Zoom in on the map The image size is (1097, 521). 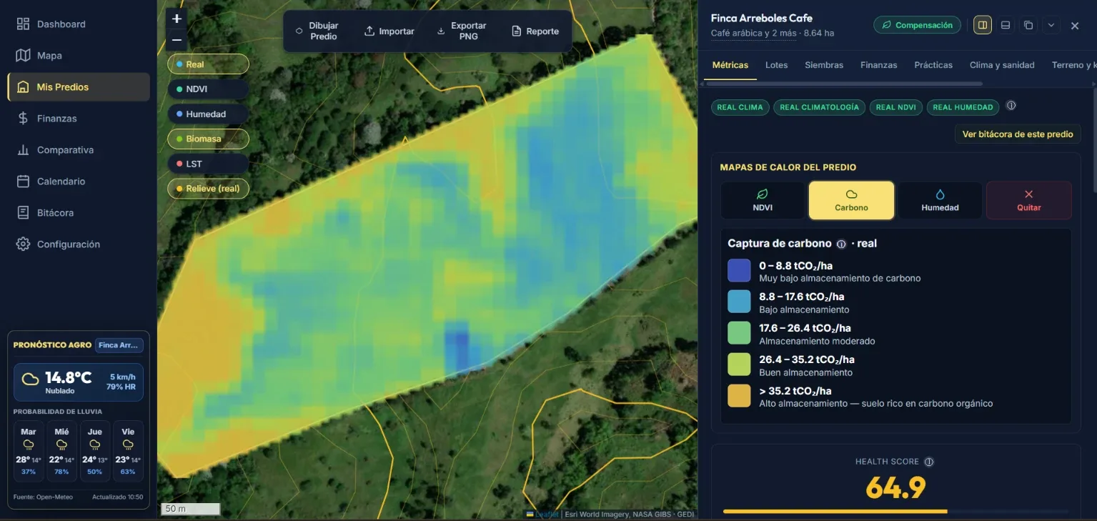(177, 19)
